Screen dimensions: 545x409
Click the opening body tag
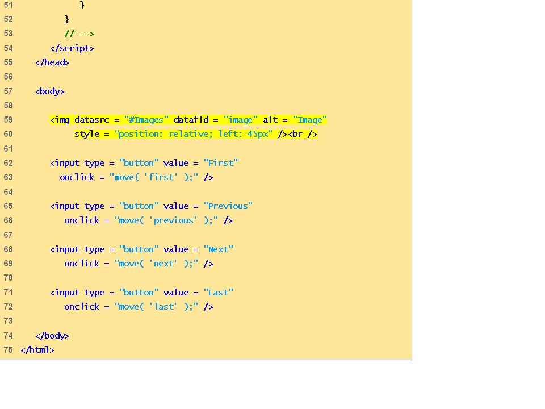(50, 91)
